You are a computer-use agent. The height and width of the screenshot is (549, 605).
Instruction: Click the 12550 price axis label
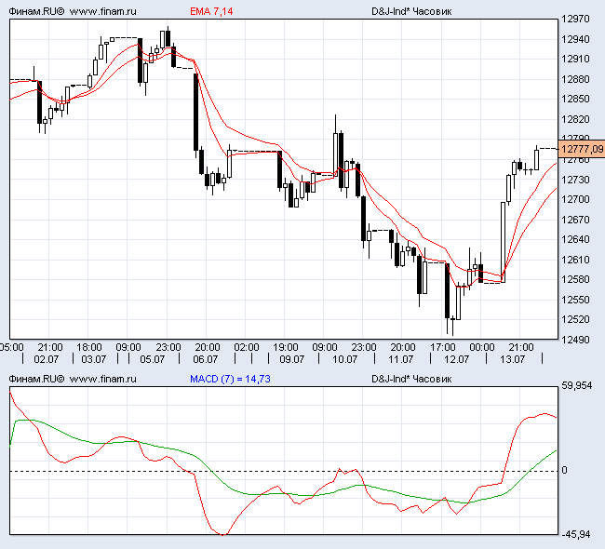[575, 300]
